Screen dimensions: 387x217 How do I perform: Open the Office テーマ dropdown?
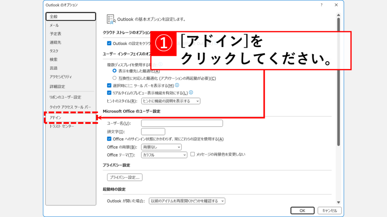(164, 155)
